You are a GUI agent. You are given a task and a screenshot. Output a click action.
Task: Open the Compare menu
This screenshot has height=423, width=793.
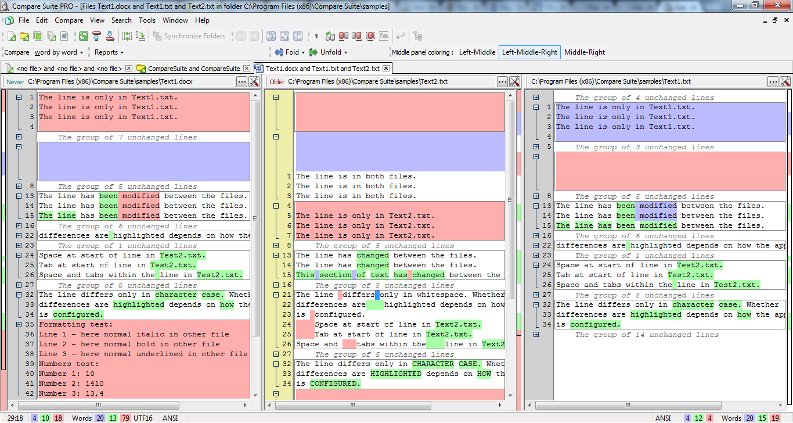69,20
